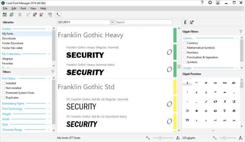Select the Downloads folder in Libraries
The height and width of the screenshot is (142, 245).
9,39
